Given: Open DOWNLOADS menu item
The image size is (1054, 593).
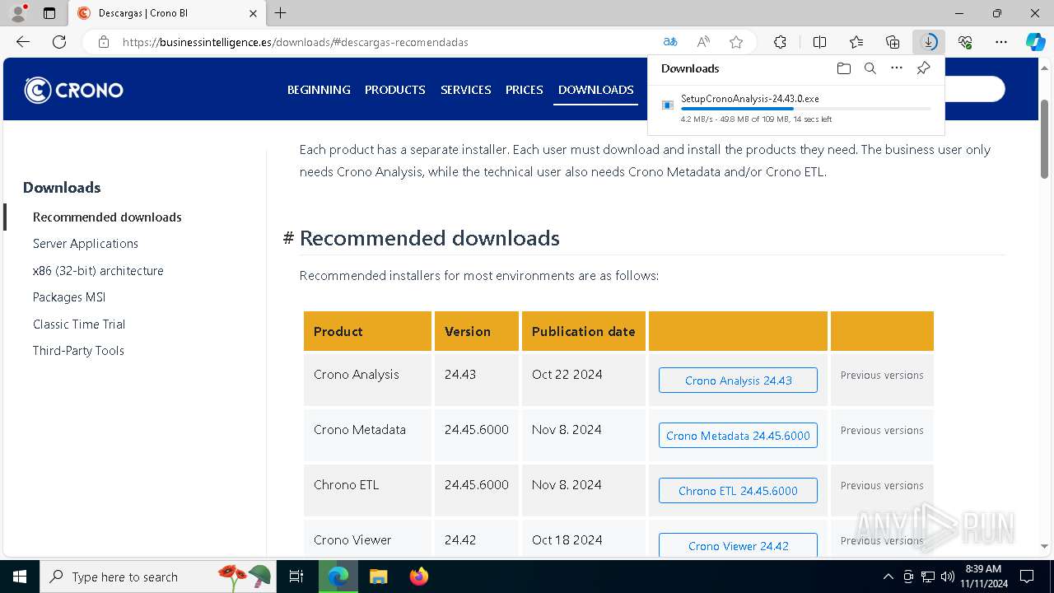Looking at the screenshot, I should (596, 90).
